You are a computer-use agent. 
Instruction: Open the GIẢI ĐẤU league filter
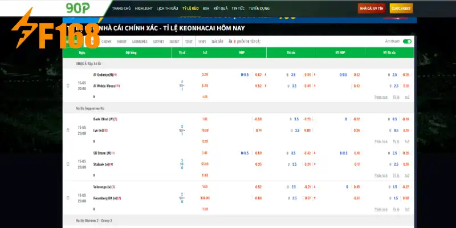click(217, 42)
